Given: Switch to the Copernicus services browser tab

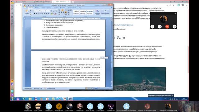Looking at the screenshot, I should [61, 2].
